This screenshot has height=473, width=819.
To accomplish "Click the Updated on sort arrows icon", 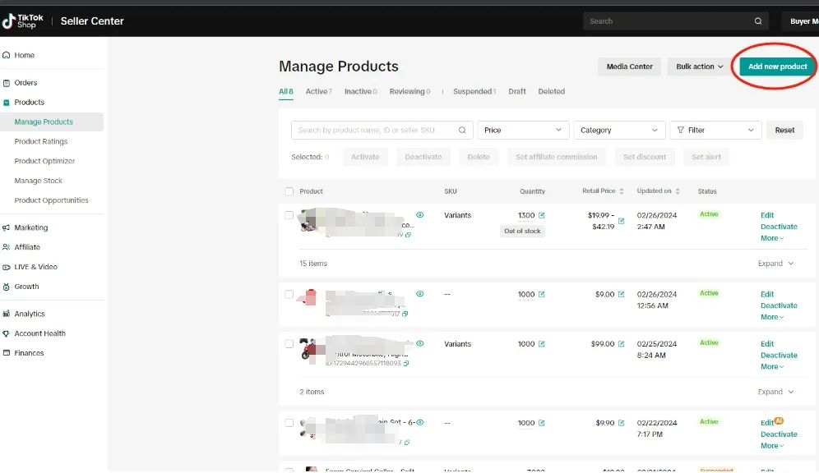I will tap(678, 191).
